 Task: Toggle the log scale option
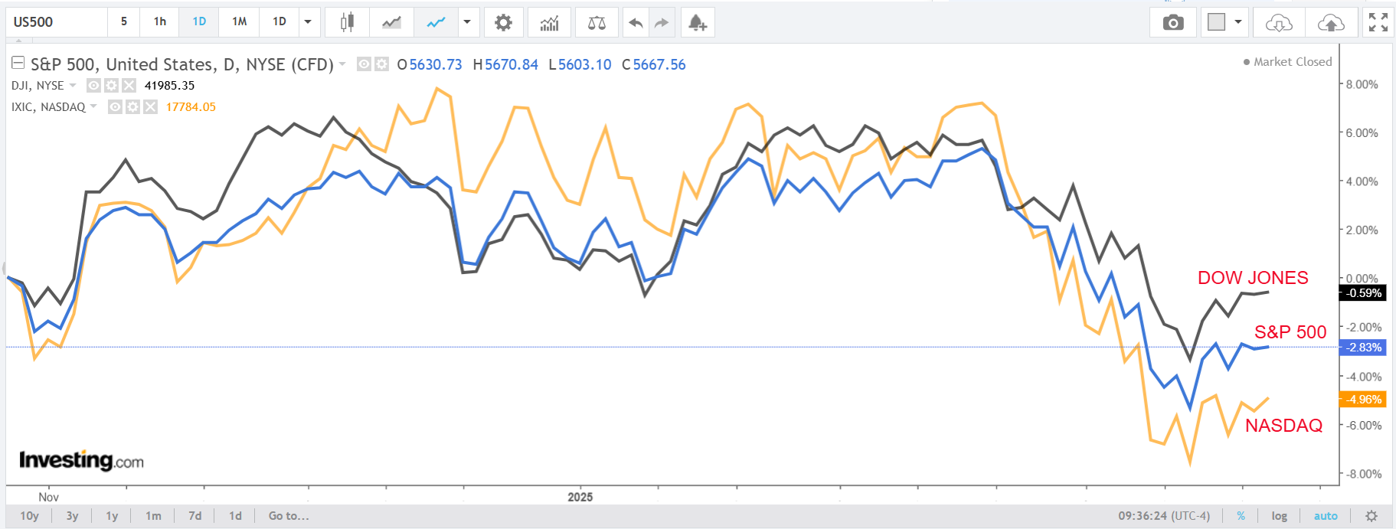click(x=1280, y=516)
